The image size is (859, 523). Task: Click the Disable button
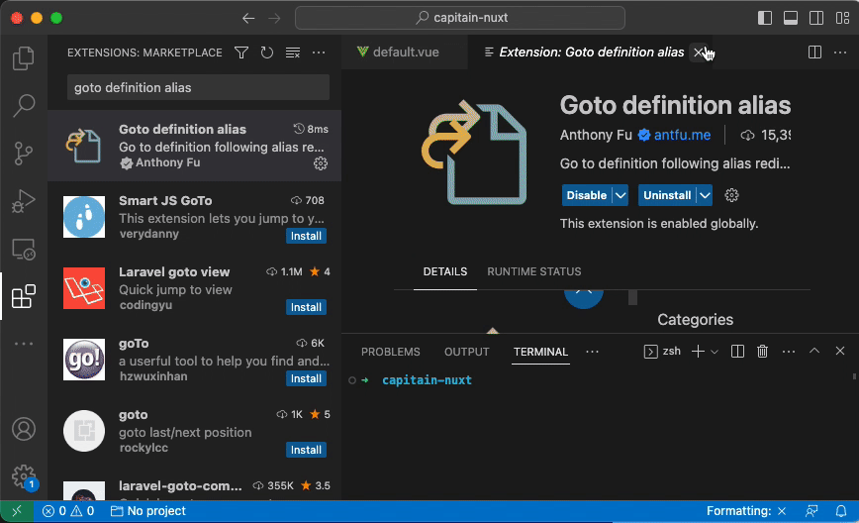coord(587,195)
